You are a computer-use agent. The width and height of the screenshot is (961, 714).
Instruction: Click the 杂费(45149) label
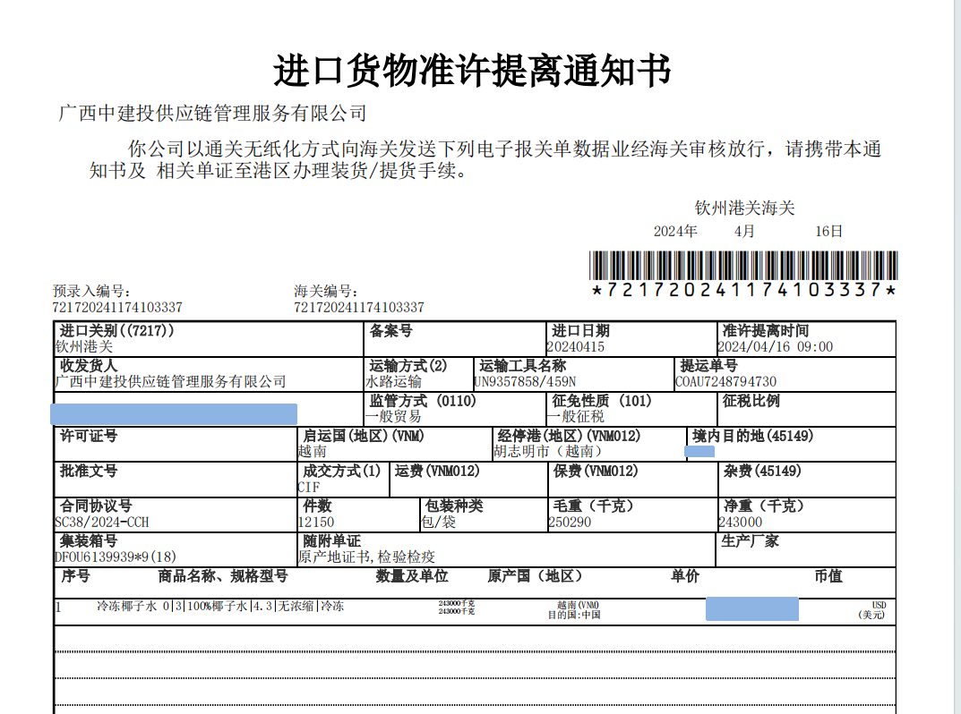[762, 471]
